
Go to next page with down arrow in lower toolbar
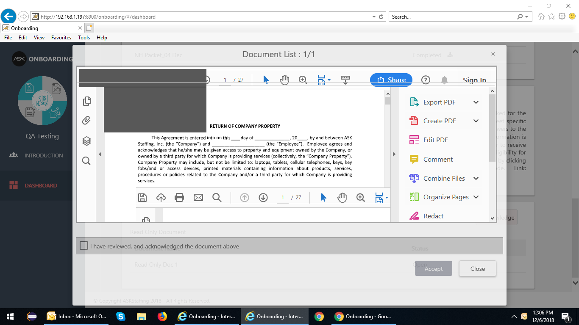click(x=263, y=198)
